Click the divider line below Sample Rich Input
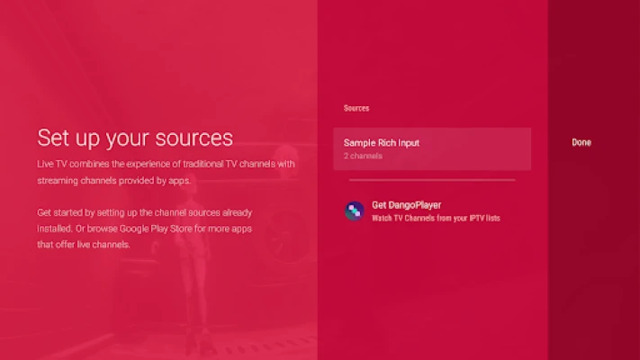This screenshot has width=640, height=360. (432, 180)
